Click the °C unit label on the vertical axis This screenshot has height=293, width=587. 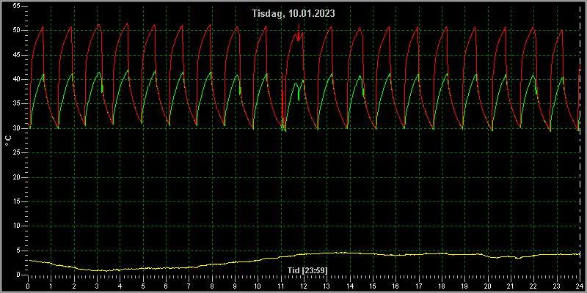pyautogui.click(x=8, y=141)
